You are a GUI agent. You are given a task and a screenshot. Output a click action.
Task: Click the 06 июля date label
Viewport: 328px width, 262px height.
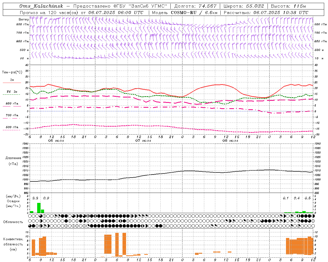tap(56, 141)
